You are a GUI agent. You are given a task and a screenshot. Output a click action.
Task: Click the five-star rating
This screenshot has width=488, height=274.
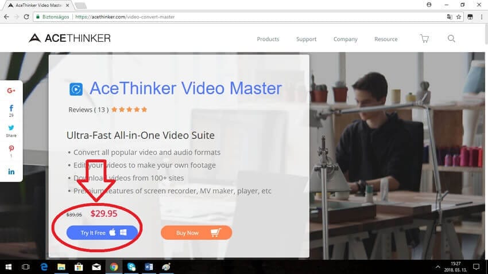tap(129, 109)
